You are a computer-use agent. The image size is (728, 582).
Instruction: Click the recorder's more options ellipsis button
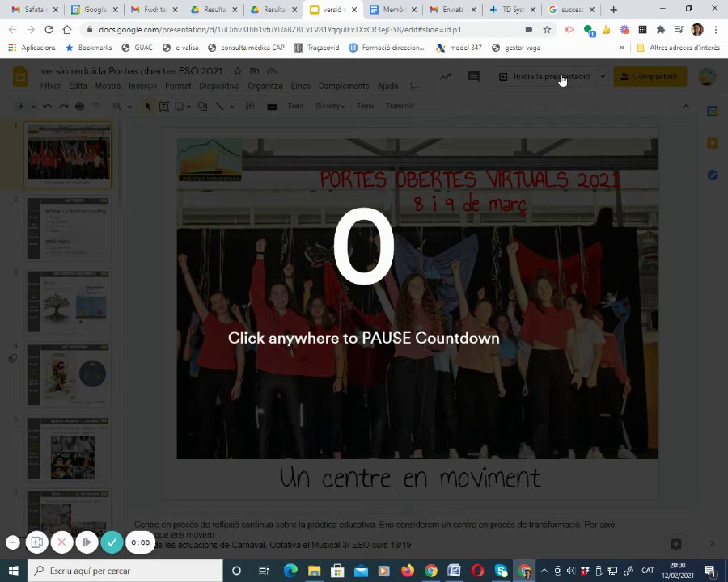(13, 542)
